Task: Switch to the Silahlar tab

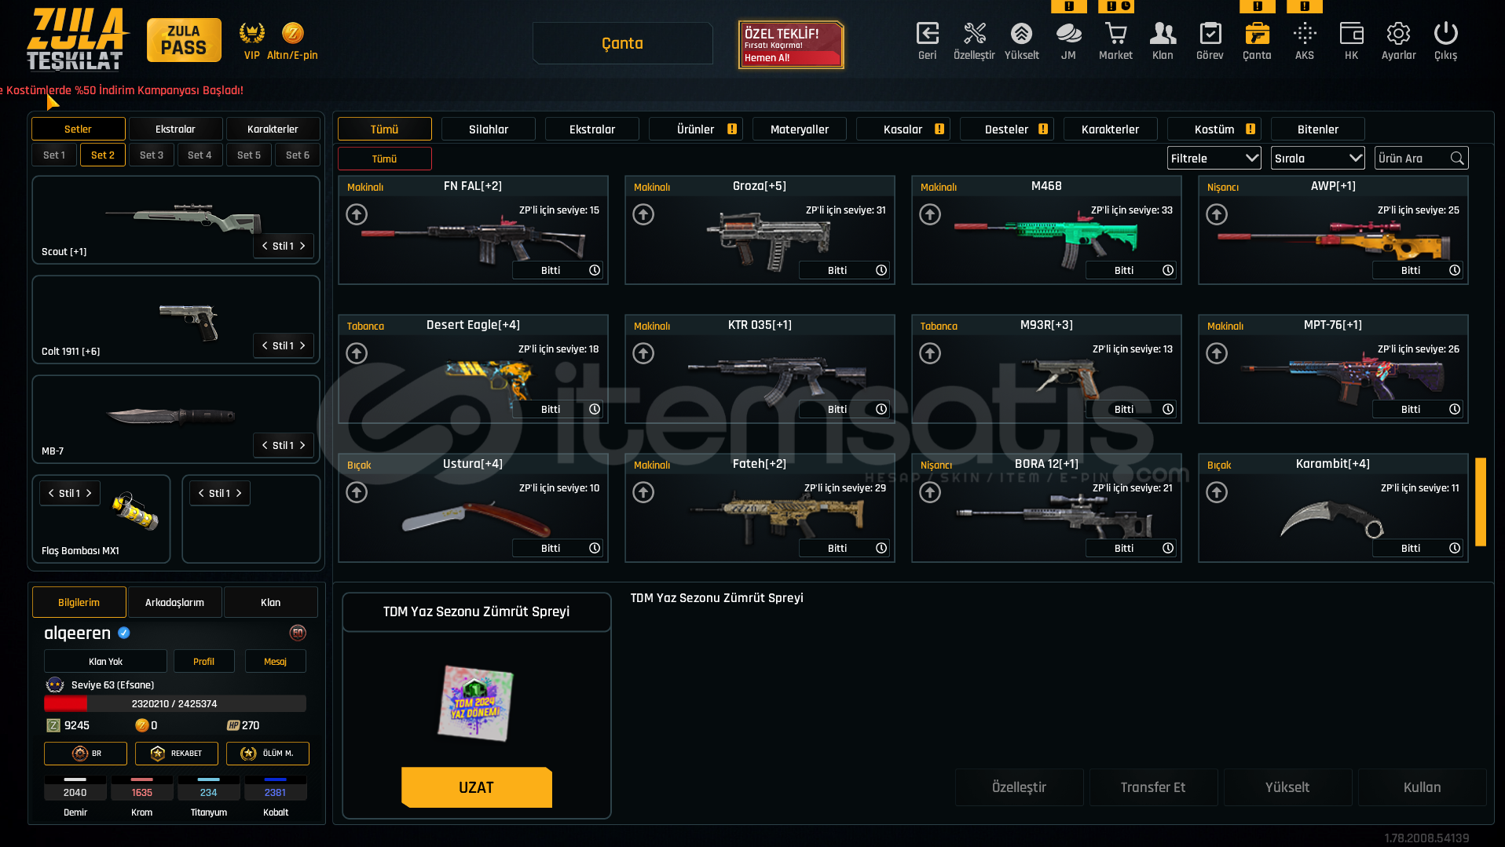Action: pyautogui.click(x=489, y=130)
